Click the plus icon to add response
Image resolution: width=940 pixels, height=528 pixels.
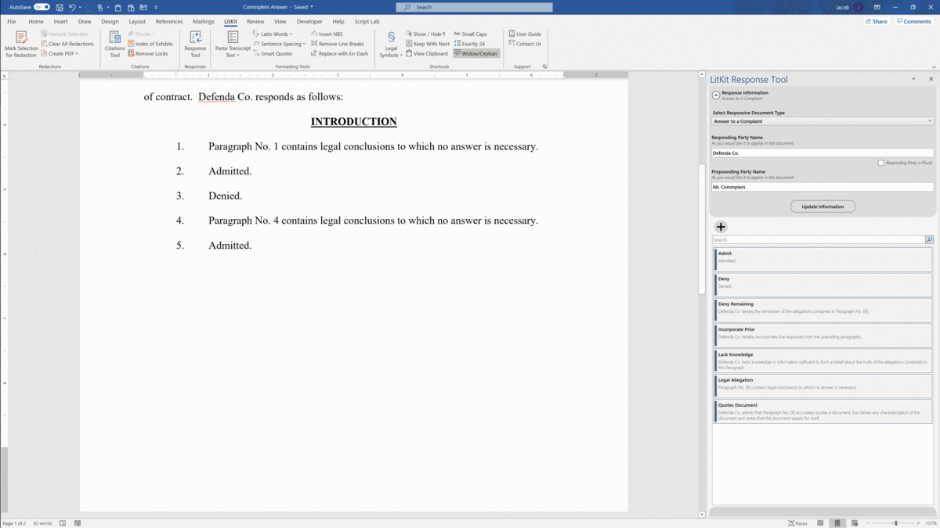click(721, 227)
